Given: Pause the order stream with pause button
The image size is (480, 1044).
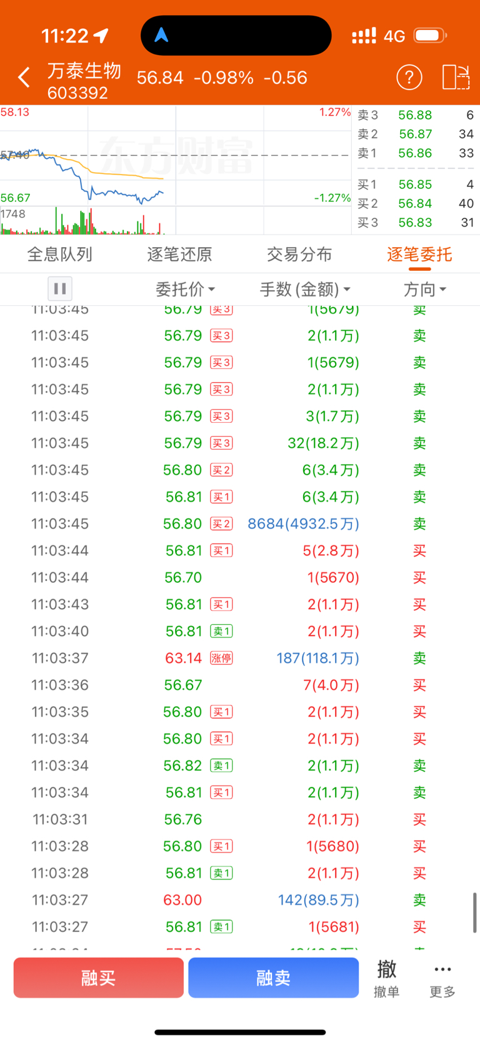Looking at the screenshot, I should point(60,289).
